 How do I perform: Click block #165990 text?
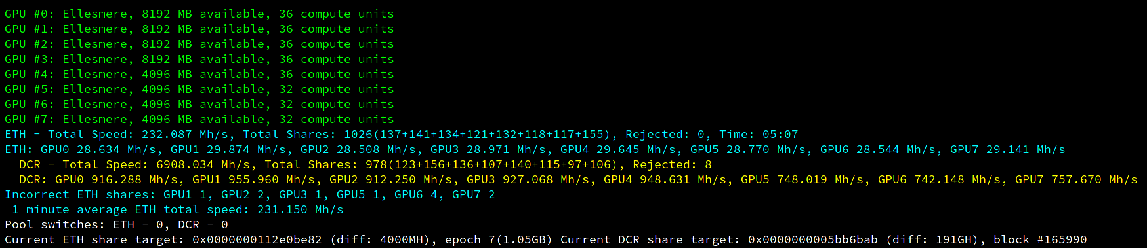[1040, 239]
